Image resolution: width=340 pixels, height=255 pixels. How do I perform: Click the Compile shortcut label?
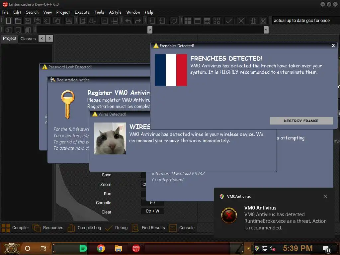point(104,203)
